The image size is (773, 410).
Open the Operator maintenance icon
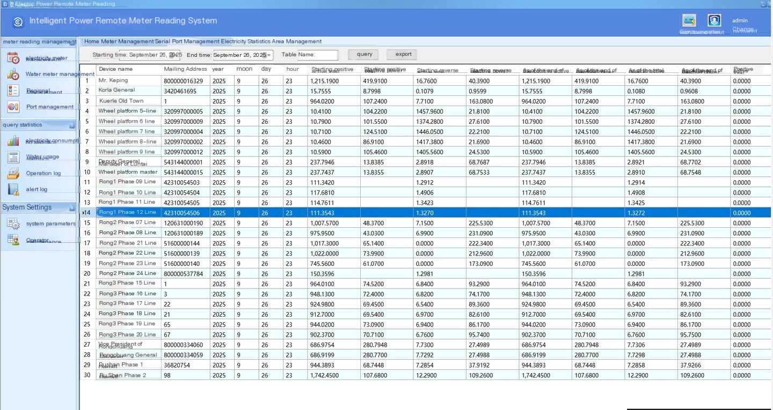click(13, 240)
